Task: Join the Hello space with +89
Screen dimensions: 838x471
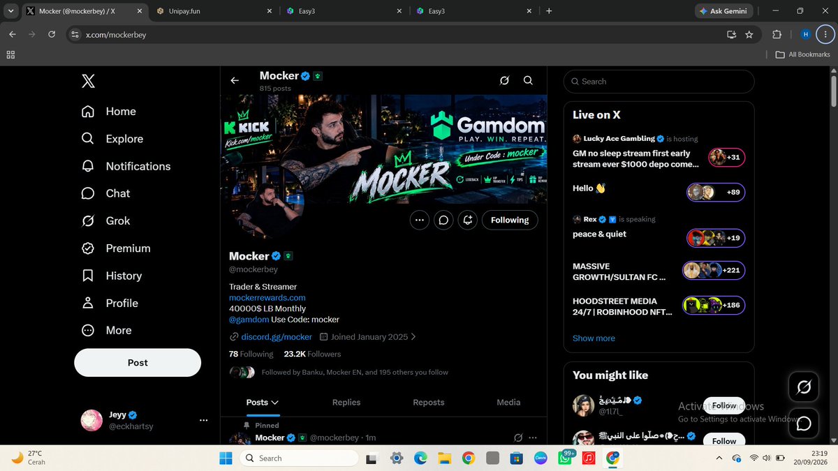Action: (716, 192)
